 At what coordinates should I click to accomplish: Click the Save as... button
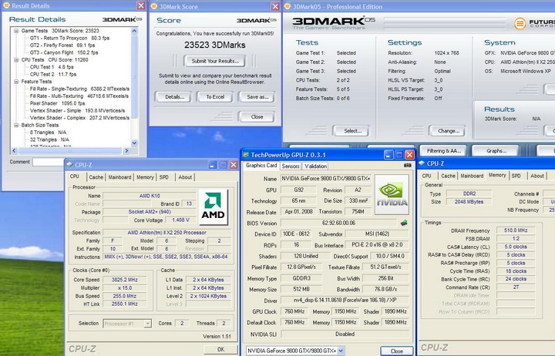(257, 97)
